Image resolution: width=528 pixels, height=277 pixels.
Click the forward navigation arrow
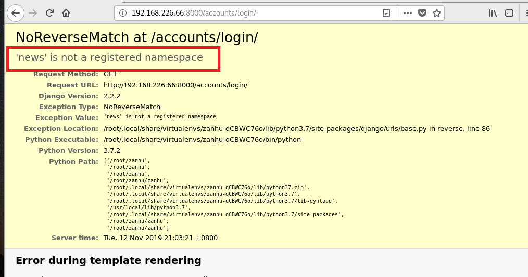point(33,13)
